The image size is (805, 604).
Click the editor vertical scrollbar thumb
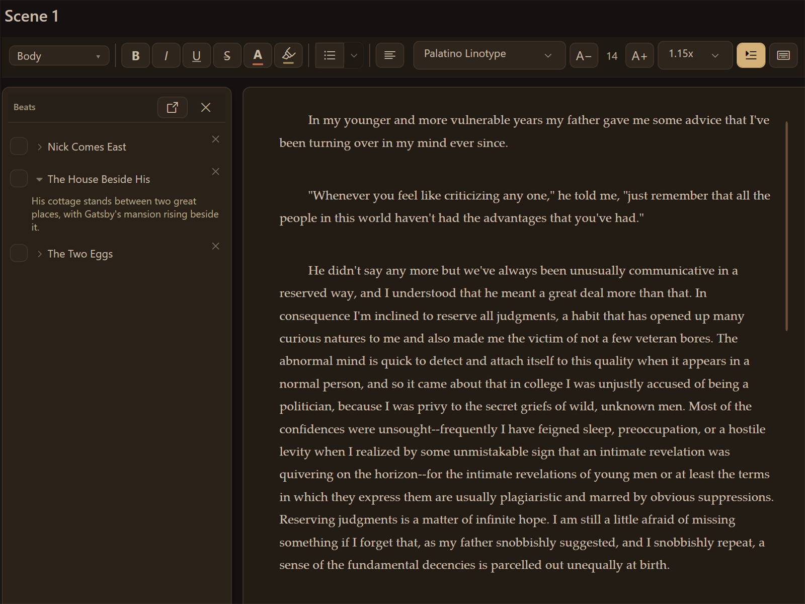(x=786, y=226)
